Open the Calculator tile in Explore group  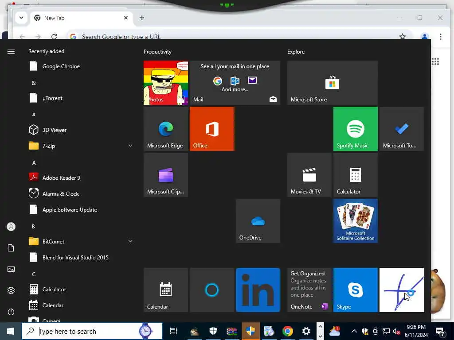coord(356,175)
